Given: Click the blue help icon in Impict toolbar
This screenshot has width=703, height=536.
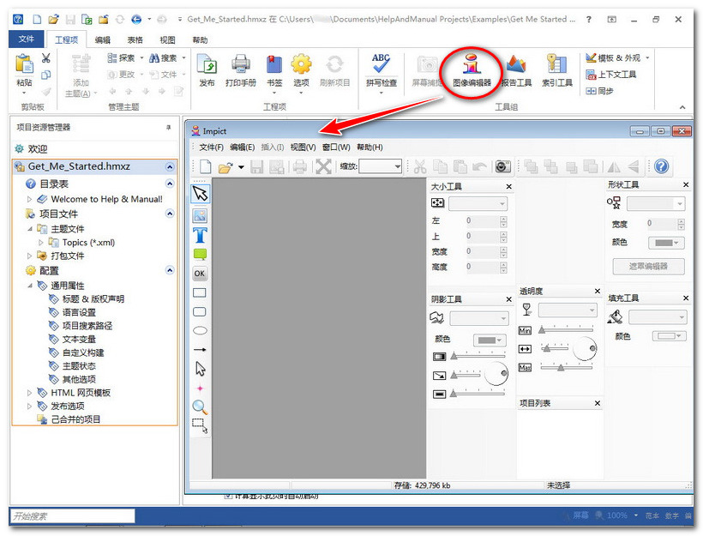Looking at the screenshot, I should [661, 167].
